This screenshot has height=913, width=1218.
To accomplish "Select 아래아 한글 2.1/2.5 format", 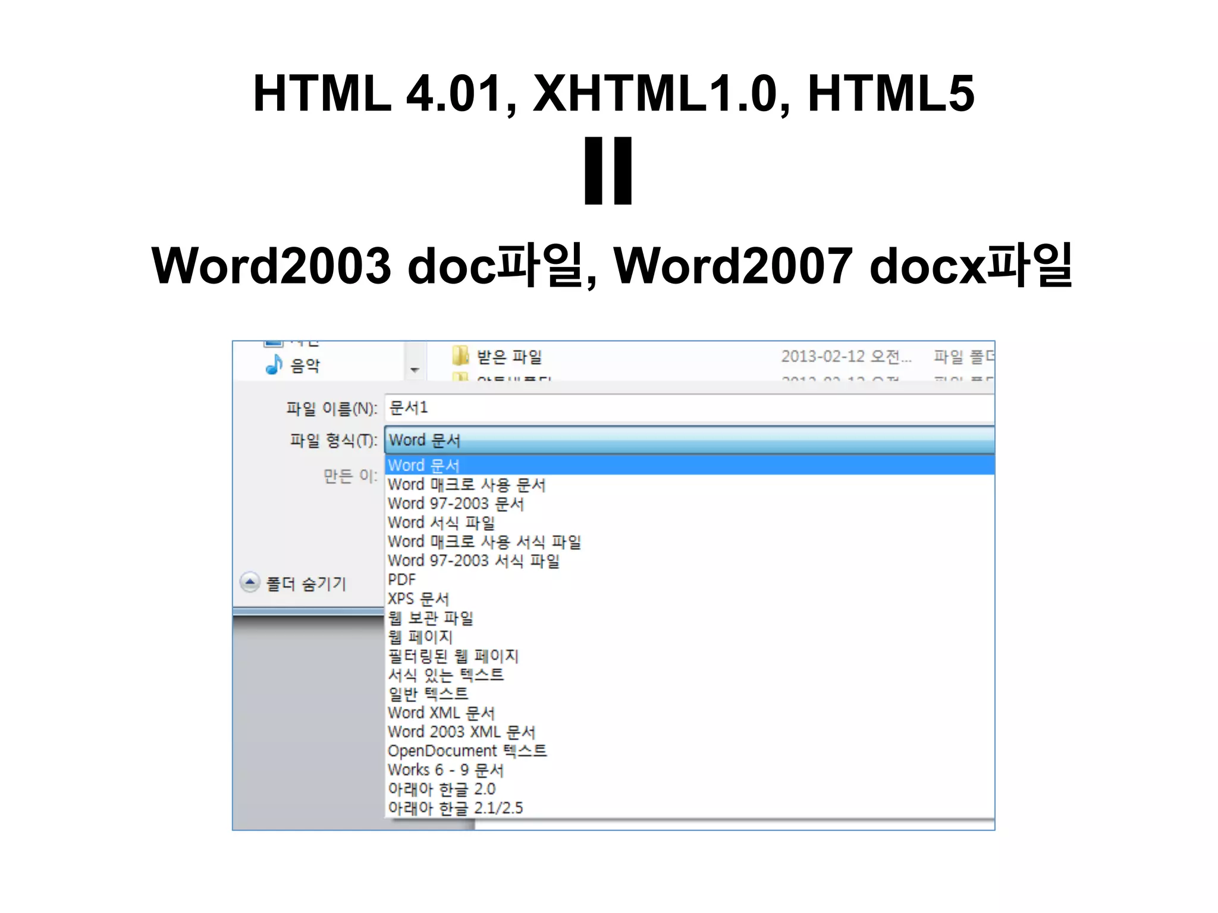I will (690, 808).
